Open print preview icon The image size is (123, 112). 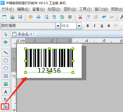46,17
